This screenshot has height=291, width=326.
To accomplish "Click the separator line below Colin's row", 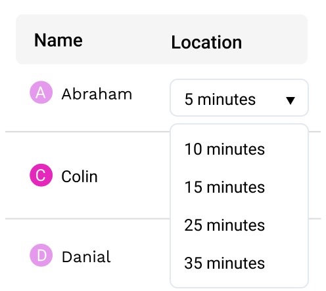I will tap(87, 218).
